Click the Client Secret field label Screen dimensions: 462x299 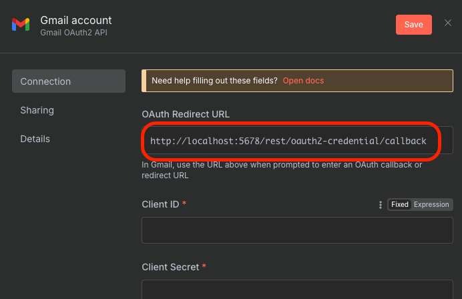click(170, 267)
